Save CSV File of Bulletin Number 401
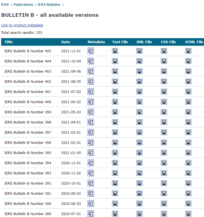Viewport: 204px width, 217px height. [x=164, y=92]
